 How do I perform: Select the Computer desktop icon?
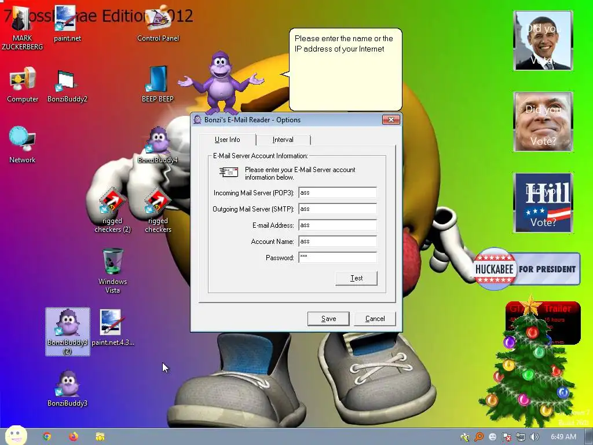tap(23, 85)
